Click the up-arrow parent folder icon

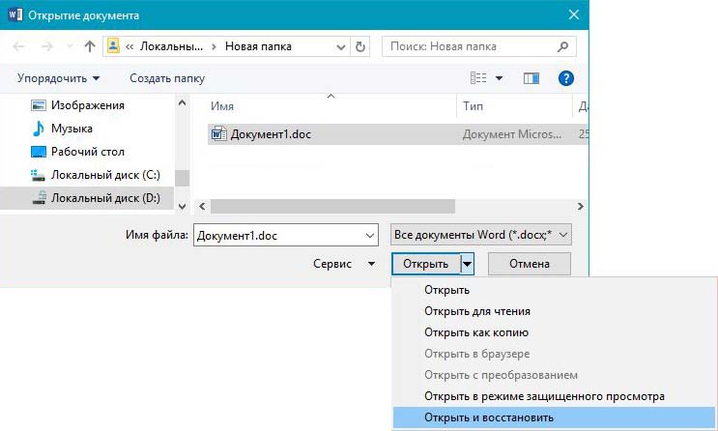tap(90, 45)
